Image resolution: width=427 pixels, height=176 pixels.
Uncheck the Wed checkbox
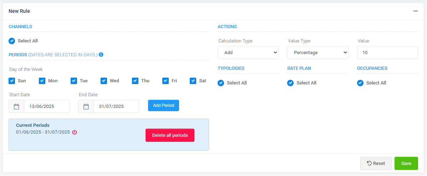[104, 81]
